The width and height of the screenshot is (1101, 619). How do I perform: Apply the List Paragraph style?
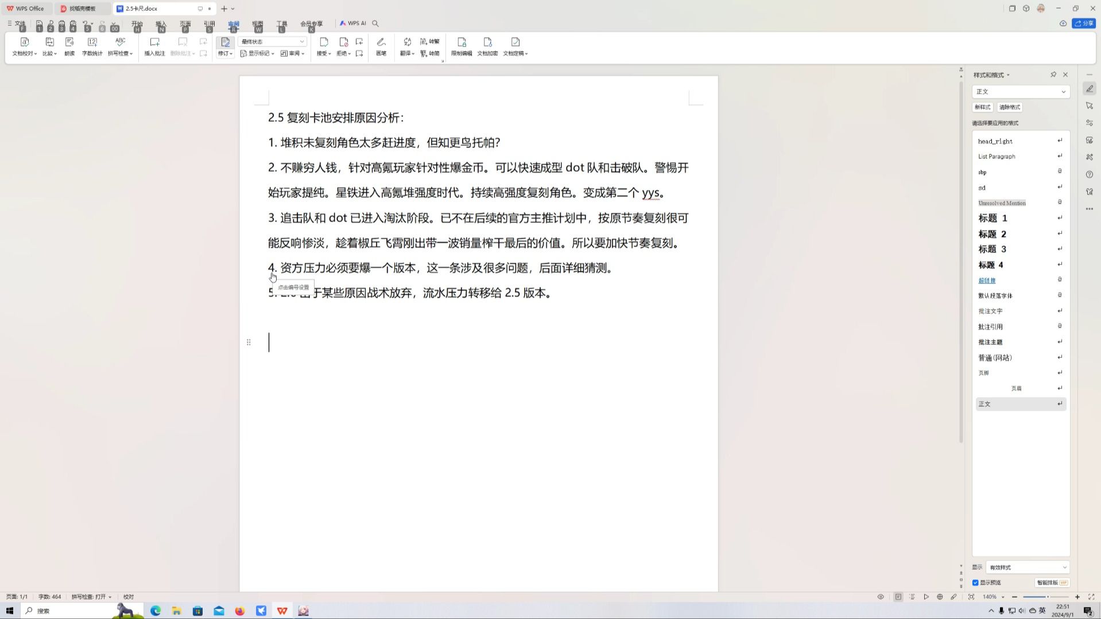pos(1021,156)
